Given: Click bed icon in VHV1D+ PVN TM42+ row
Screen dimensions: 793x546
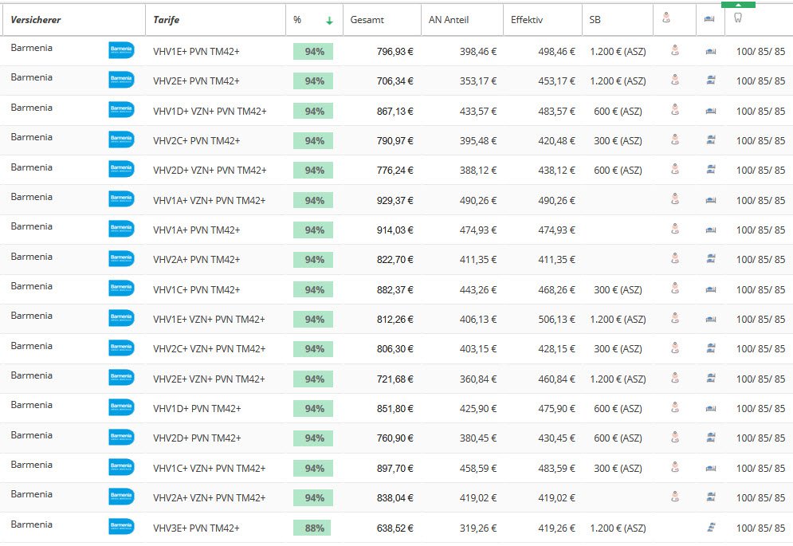Looking at the screenshot, I should click(x=710, y=408).
